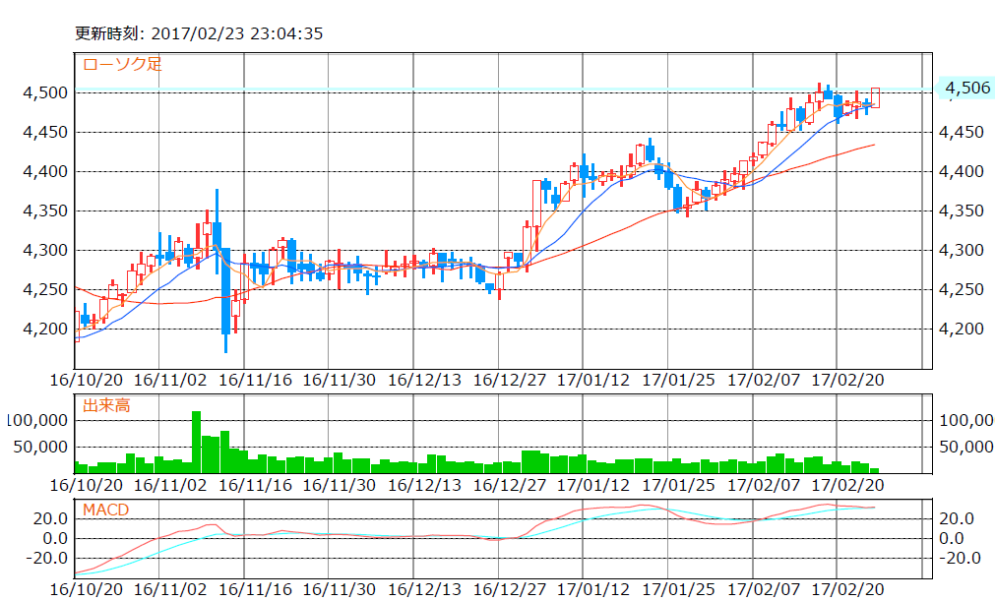
Task: Click 17/02/20 date under candlestick chart
Action: 847,381
